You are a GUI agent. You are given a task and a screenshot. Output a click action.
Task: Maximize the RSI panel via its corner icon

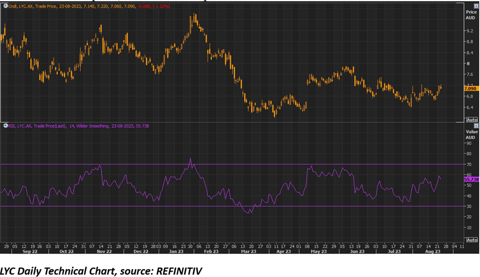pos(476,126)
